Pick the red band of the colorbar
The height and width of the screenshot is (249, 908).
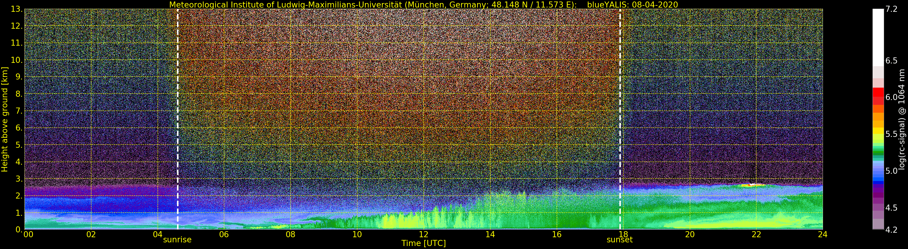pyautogui.click(x=878, y=96)
